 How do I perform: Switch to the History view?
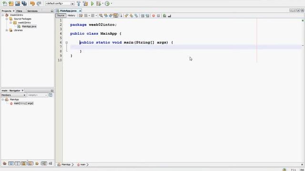coord(71,16)
